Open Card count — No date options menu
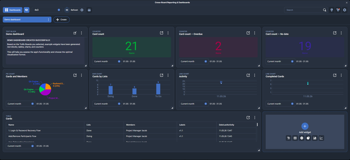 [341, 33]
